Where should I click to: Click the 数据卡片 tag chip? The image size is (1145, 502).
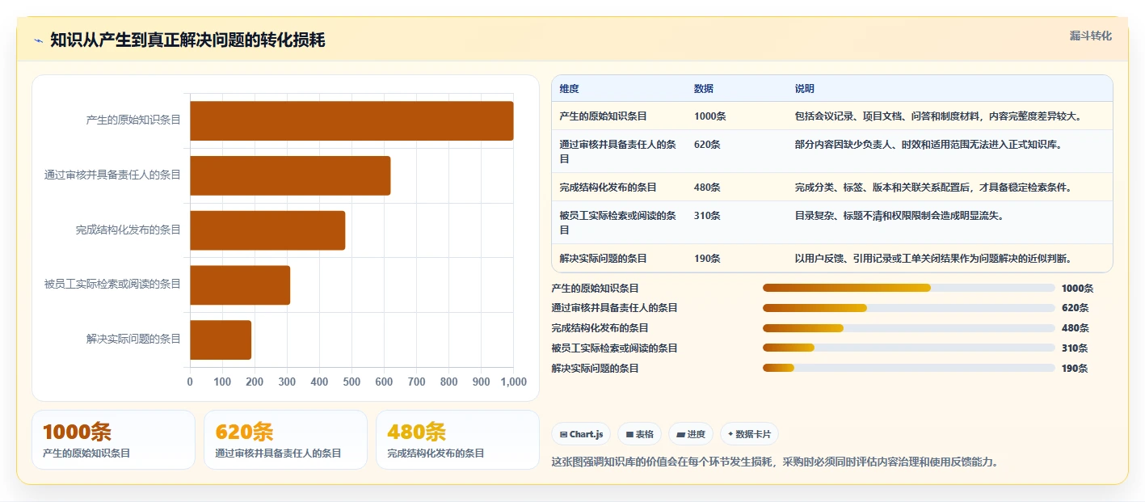coord(749,434)
